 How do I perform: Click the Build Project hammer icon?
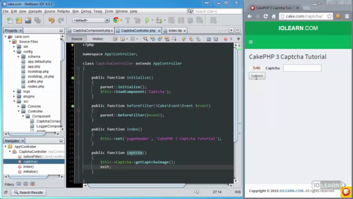127,20
